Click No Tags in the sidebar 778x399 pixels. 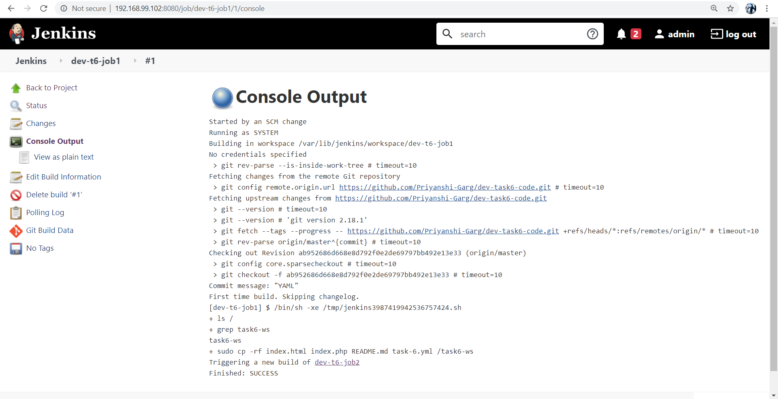coord(39,248)
